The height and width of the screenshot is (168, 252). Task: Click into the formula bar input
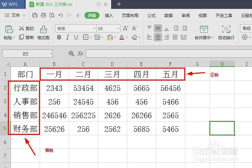169,54
